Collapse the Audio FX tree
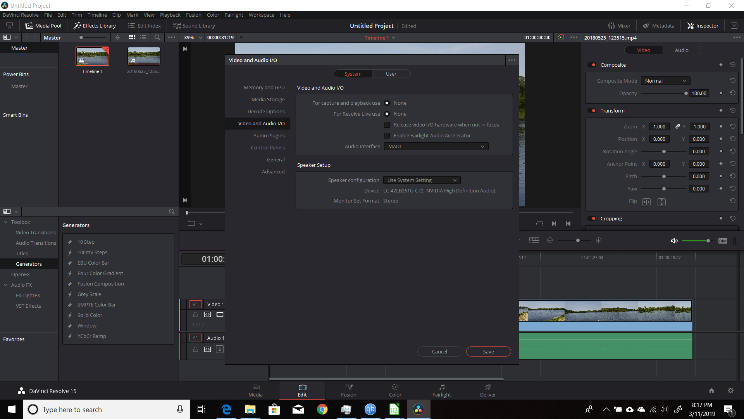 click(6, 285)
